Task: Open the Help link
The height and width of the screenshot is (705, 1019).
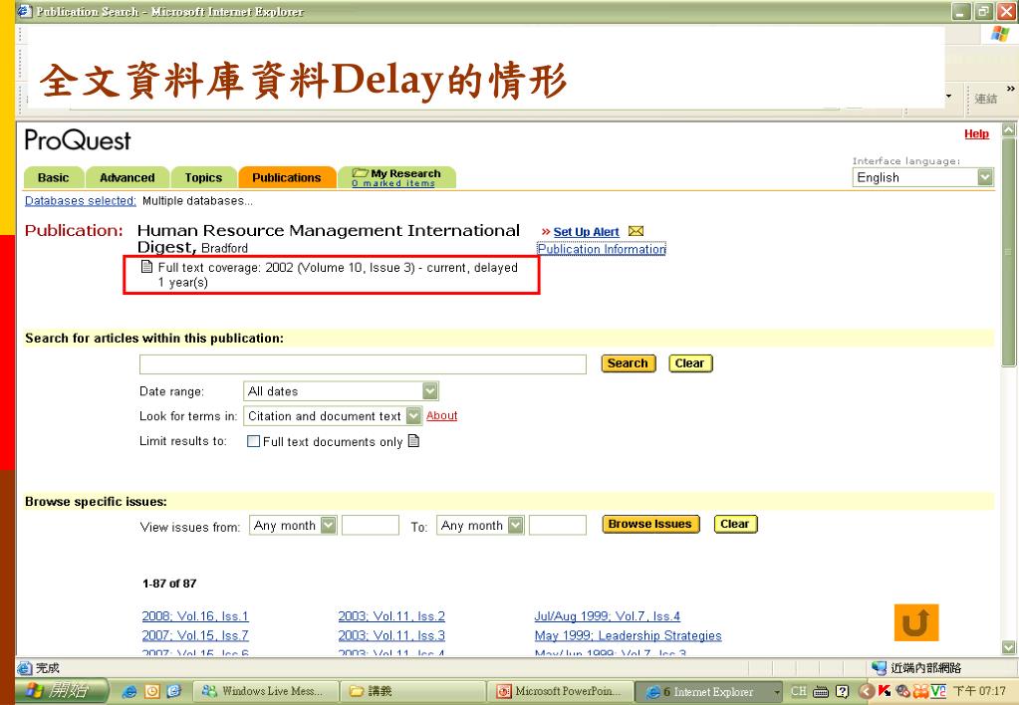Action: point(976,133)
